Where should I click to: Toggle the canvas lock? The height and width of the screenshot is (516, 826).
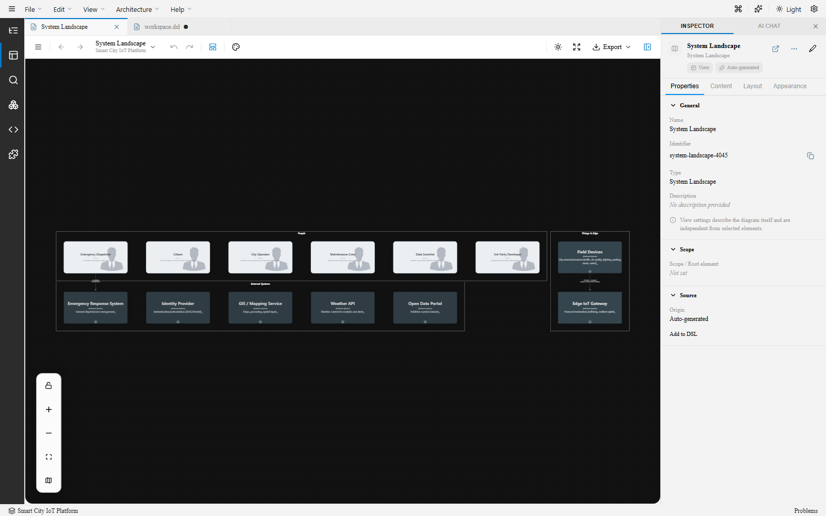(49, 386)
